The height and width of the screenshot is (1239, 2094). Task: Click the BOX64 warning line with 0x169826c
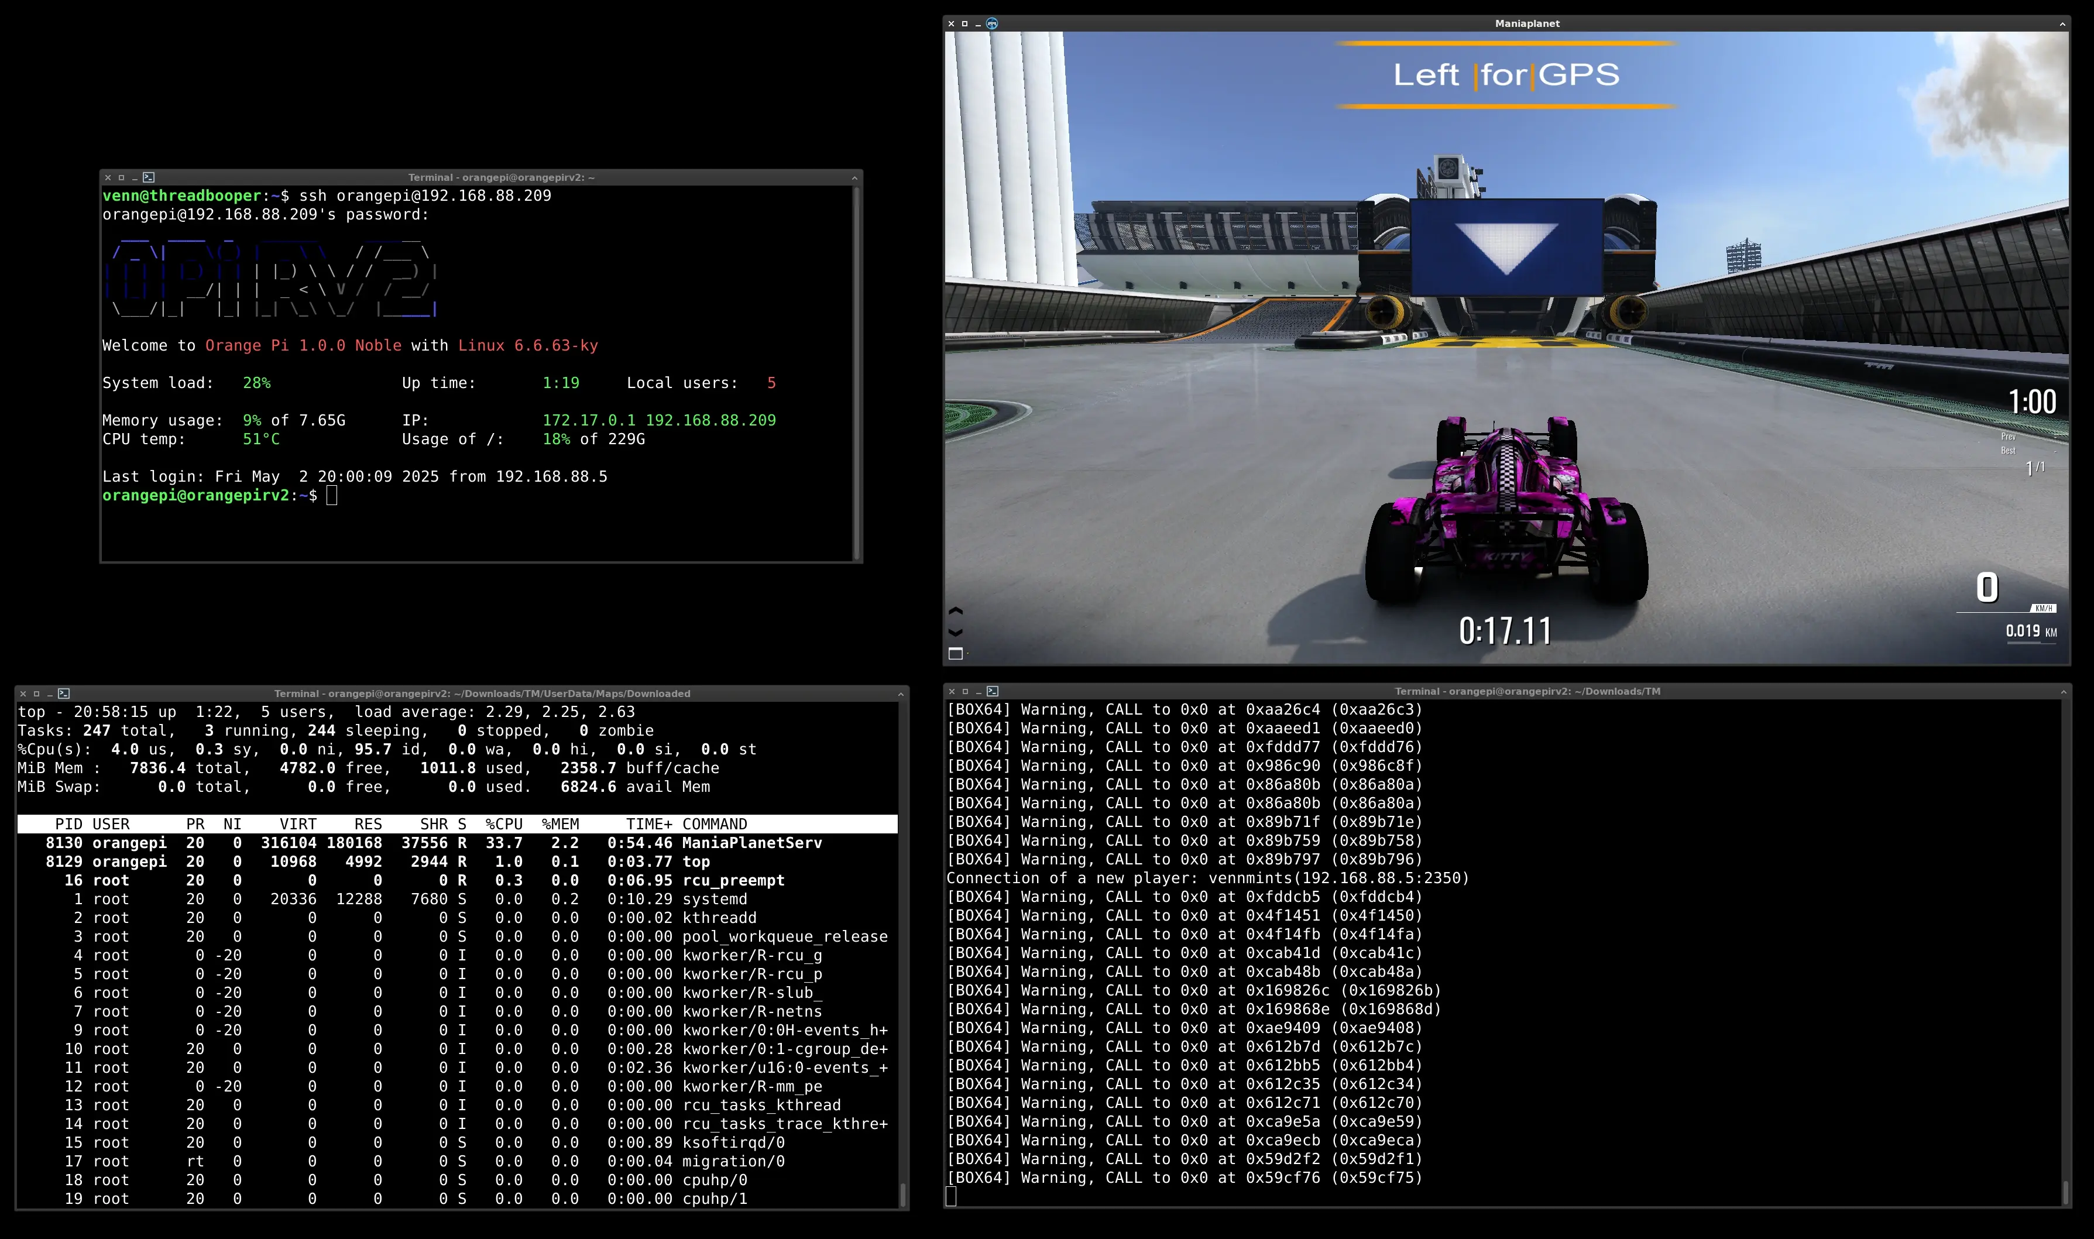coord(1194,990)
